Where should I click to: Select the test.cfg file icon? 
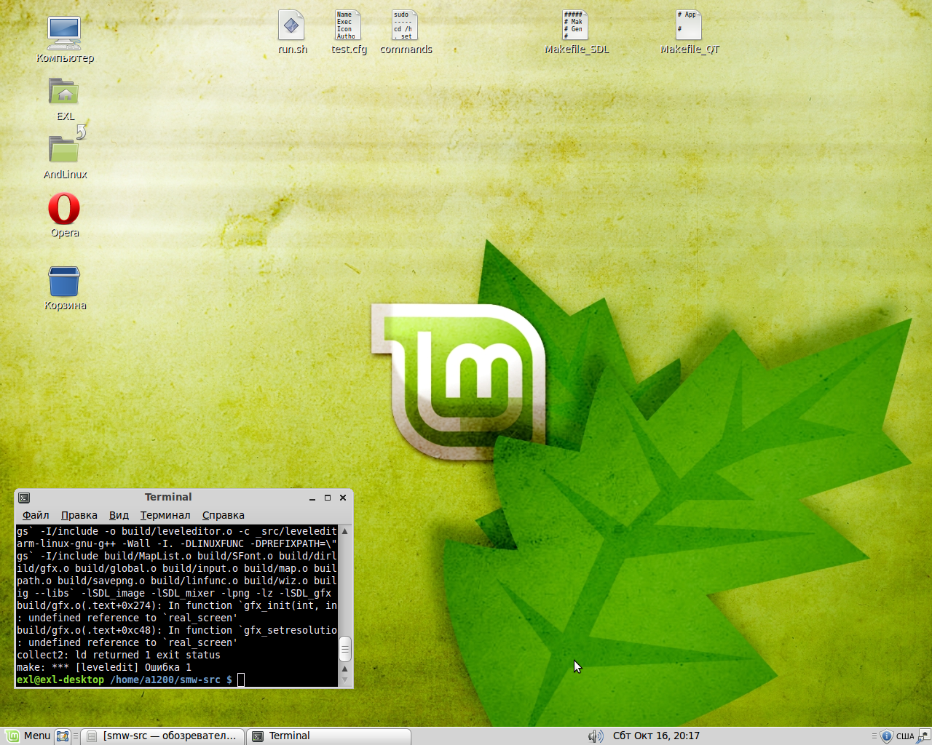coord(348,25)
